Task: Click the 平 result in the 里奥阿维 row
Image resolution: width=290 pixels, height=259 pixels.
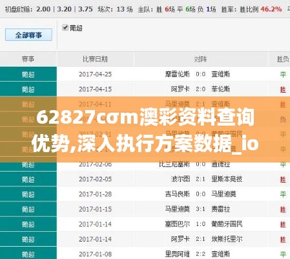Action: [283, 254]
